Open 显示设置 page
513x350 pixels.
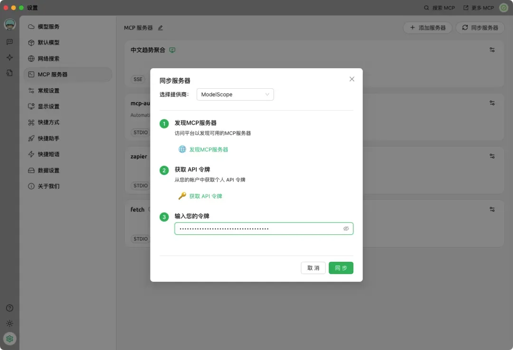point(68,106)
